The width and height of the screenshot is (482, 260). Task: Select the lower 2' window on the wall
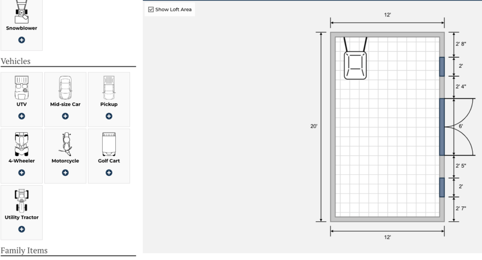tap(442, 187)
